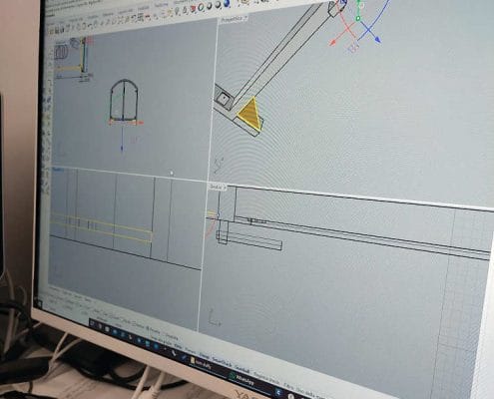Open the Filtro selection filter in status bar
Screen dimensions: 494x399
point(288,385)
